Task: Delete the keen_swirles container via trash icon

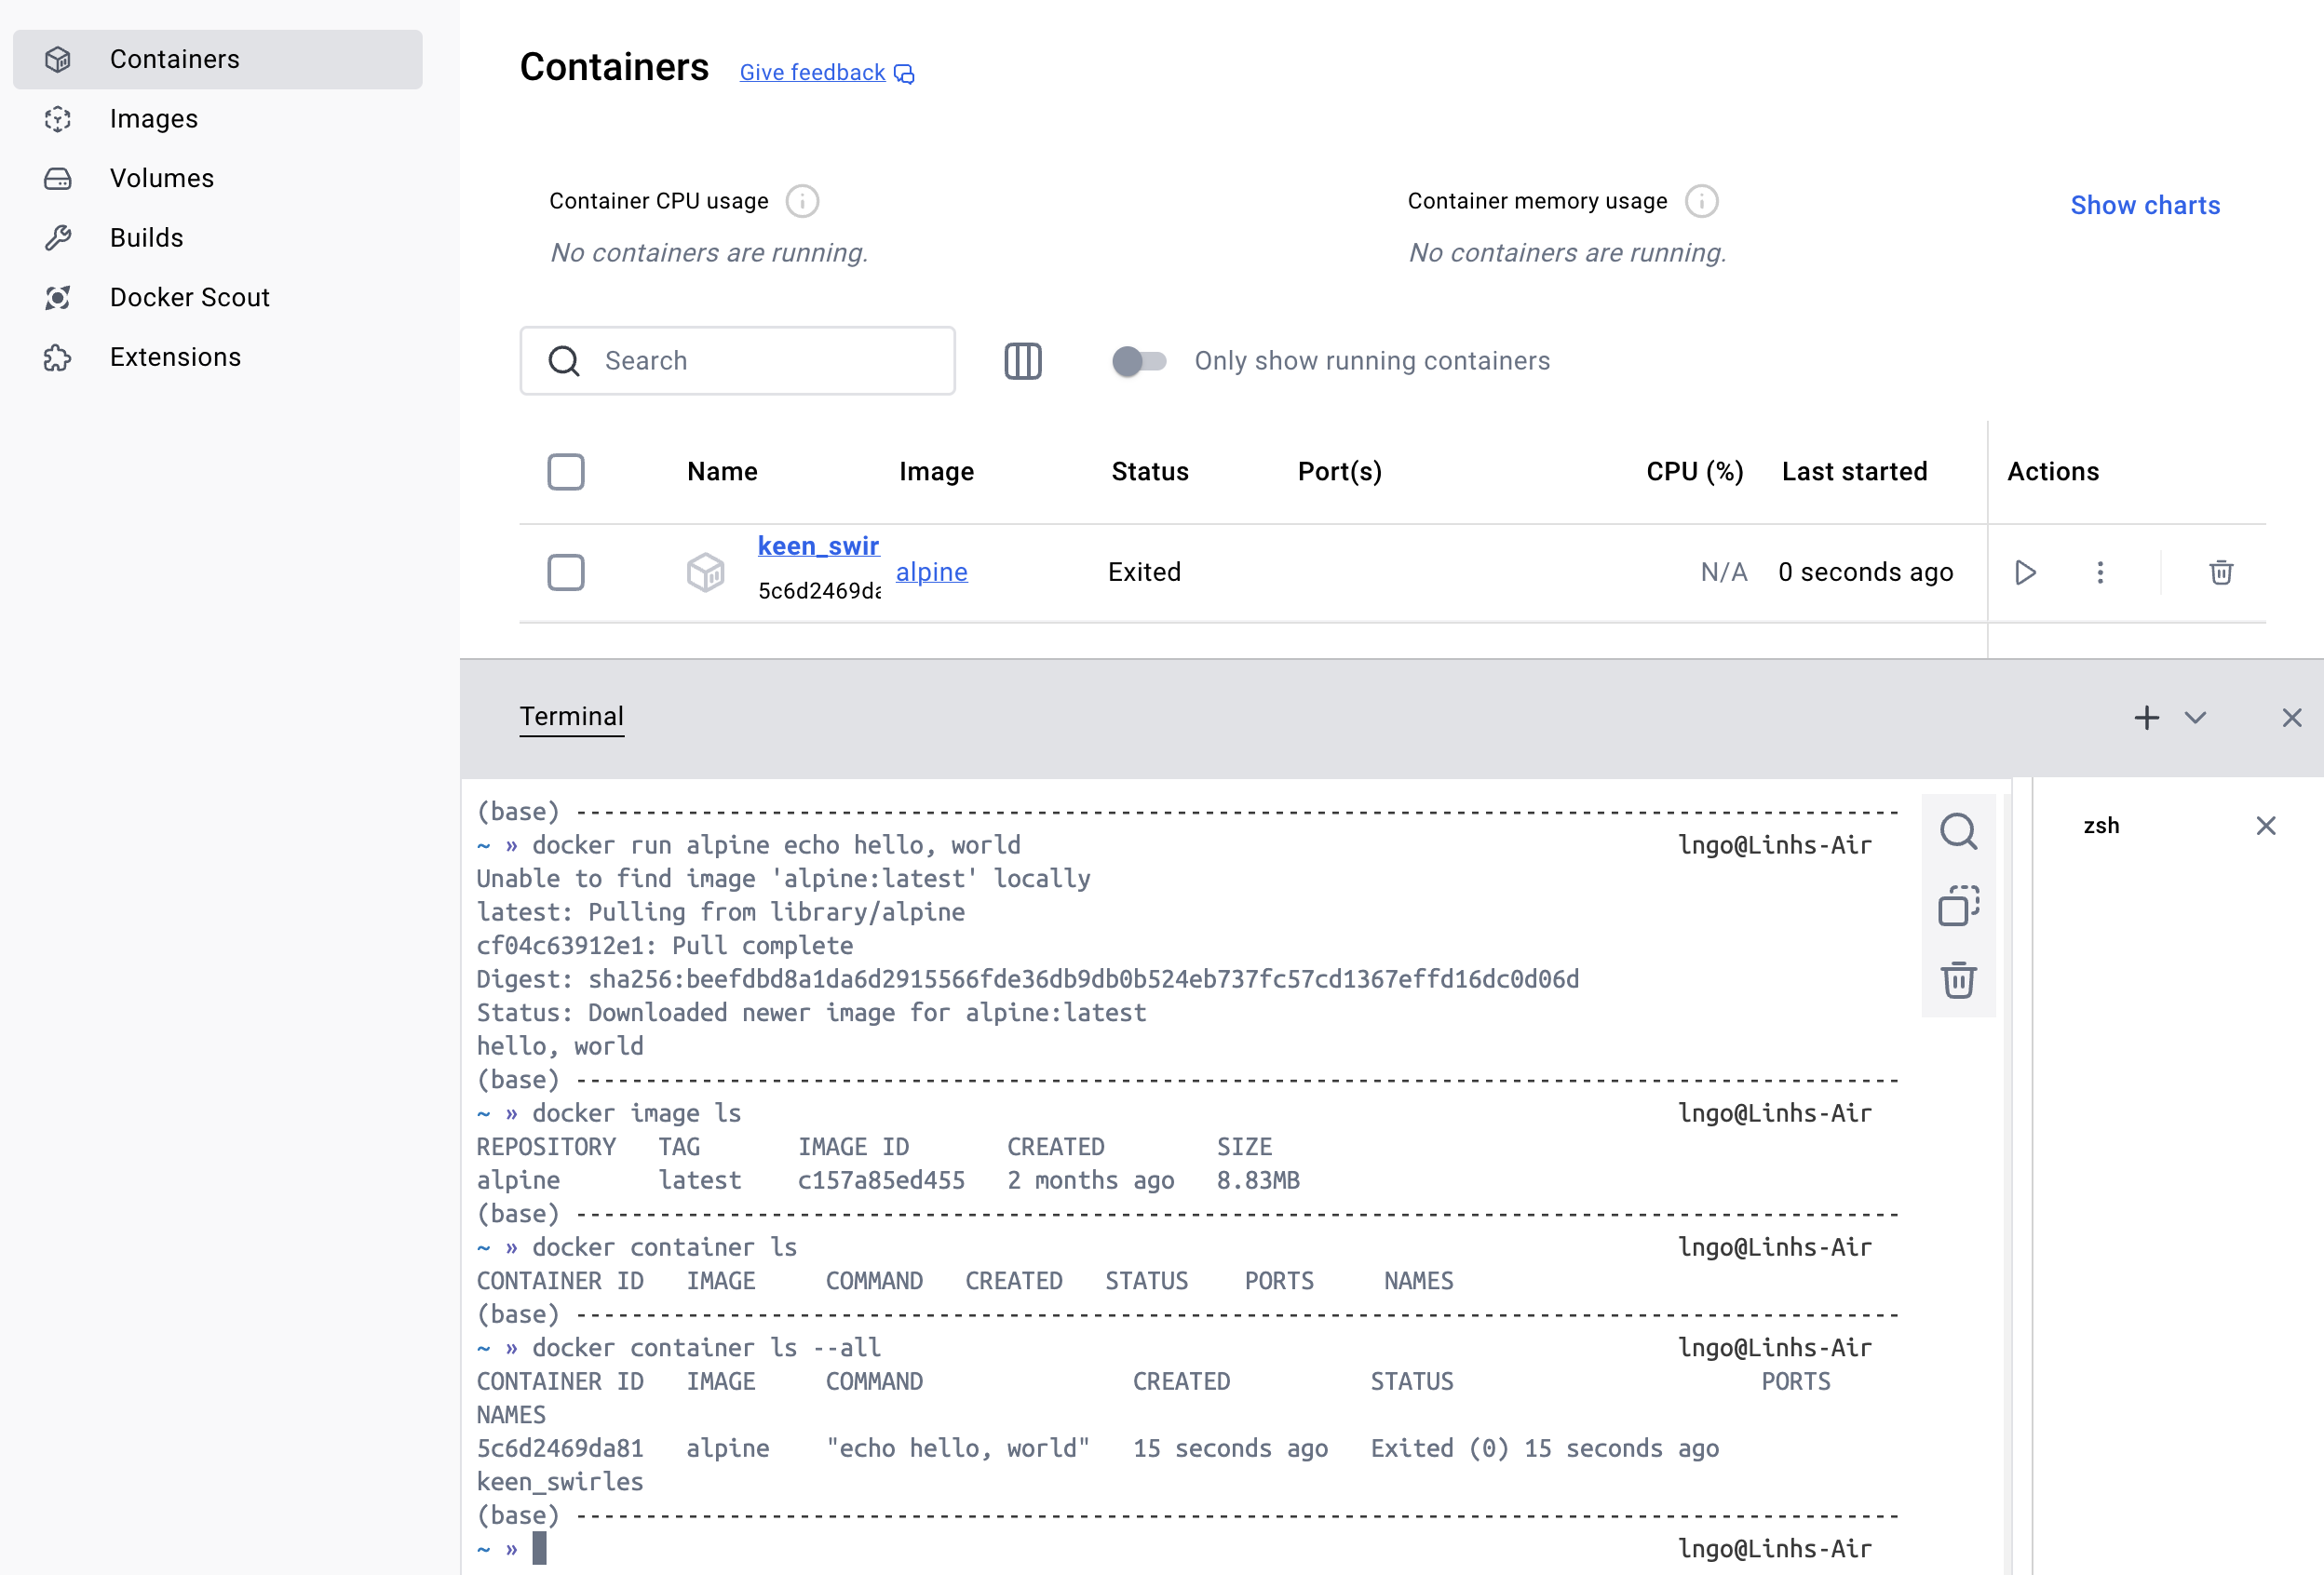Action: coord(2220,572)
